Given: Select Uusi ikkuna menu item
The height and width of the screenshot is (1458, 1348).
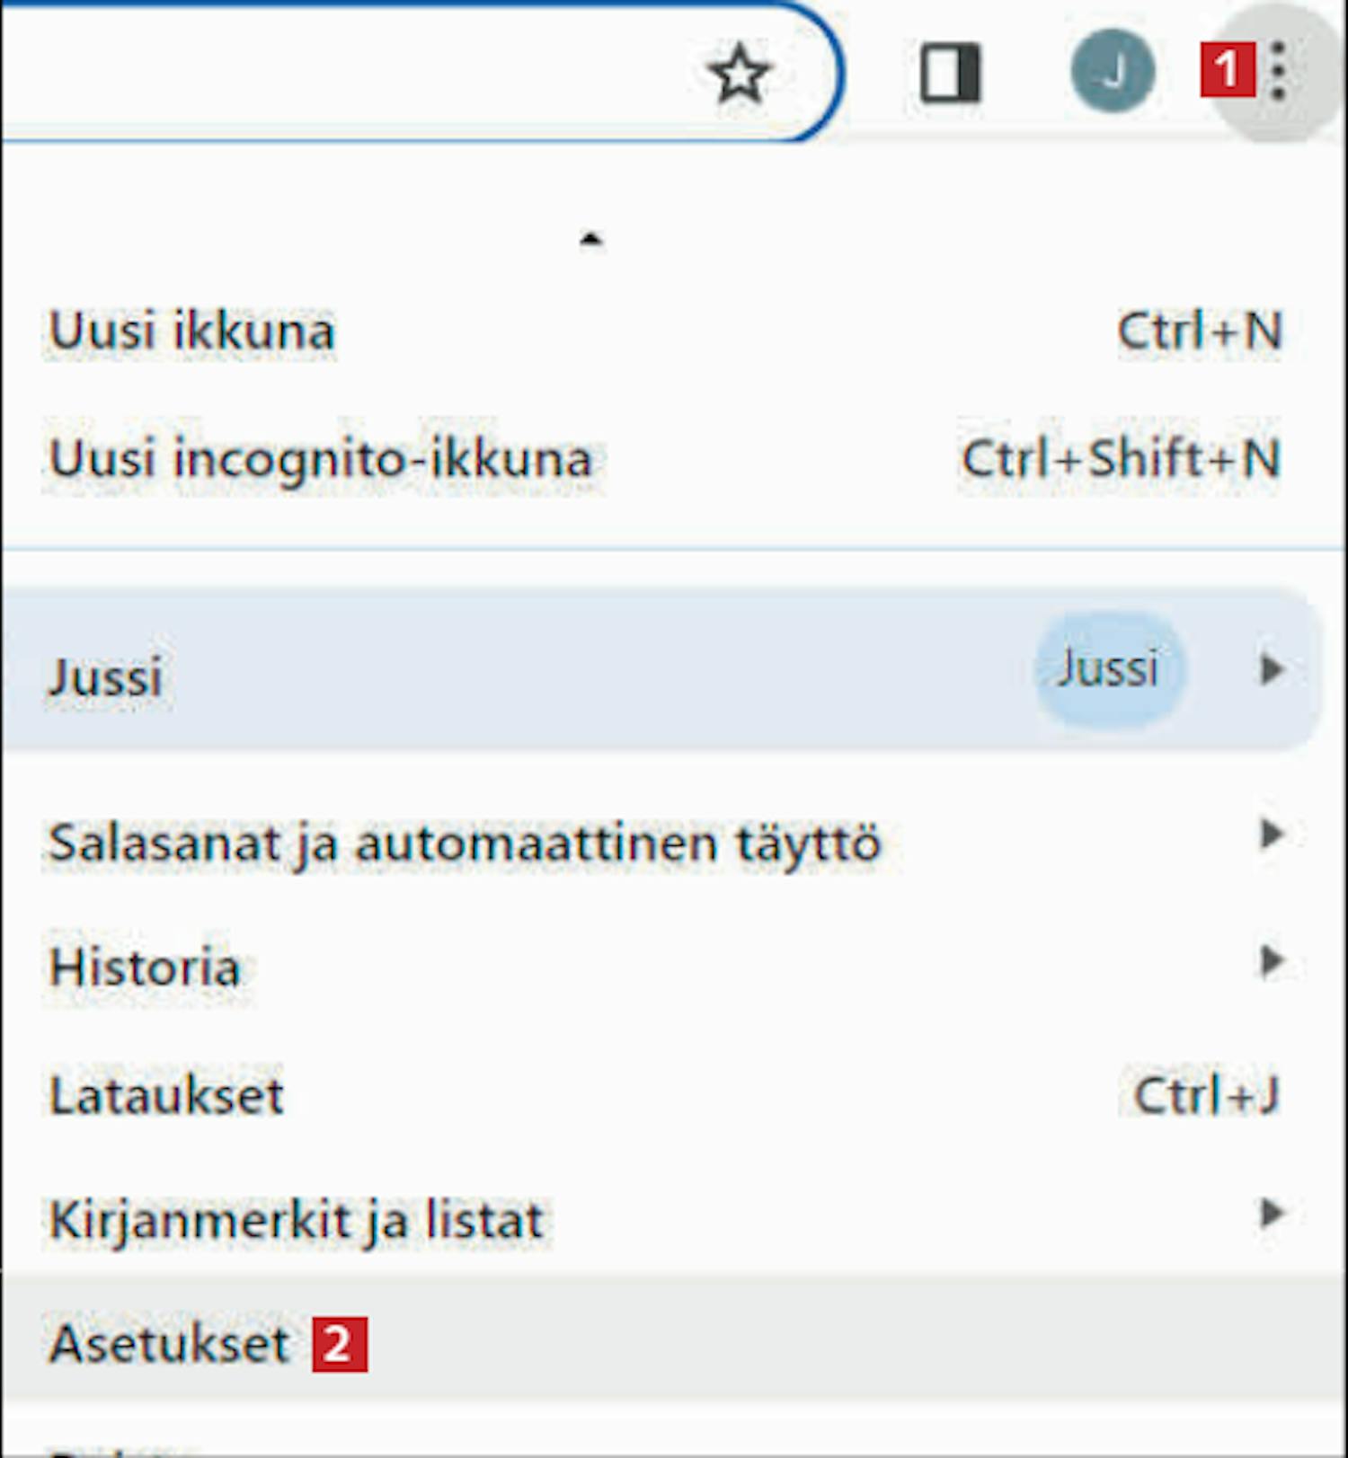Looking at the screenshot, I should (x=191, y=331).
